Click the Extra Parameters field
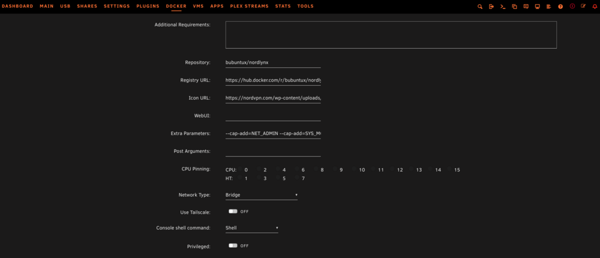The image size is (600, 258). (273, 134)
